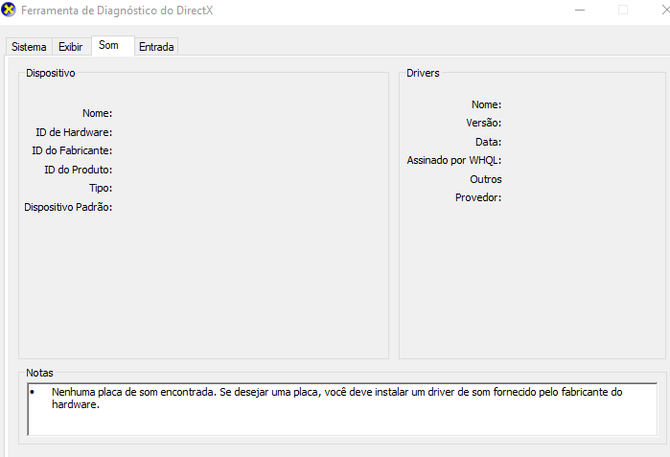Click the 'ID do Fabricante:' label
Screen dimensions: 670x457
click(72, 150)
